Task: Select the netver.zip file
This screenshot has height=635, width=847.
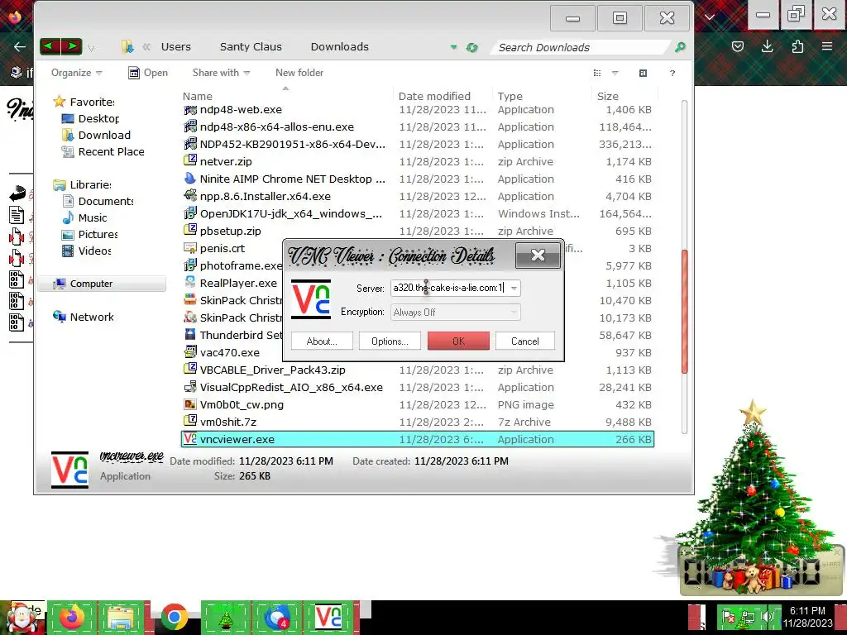Action: click(x=418, y=161)
